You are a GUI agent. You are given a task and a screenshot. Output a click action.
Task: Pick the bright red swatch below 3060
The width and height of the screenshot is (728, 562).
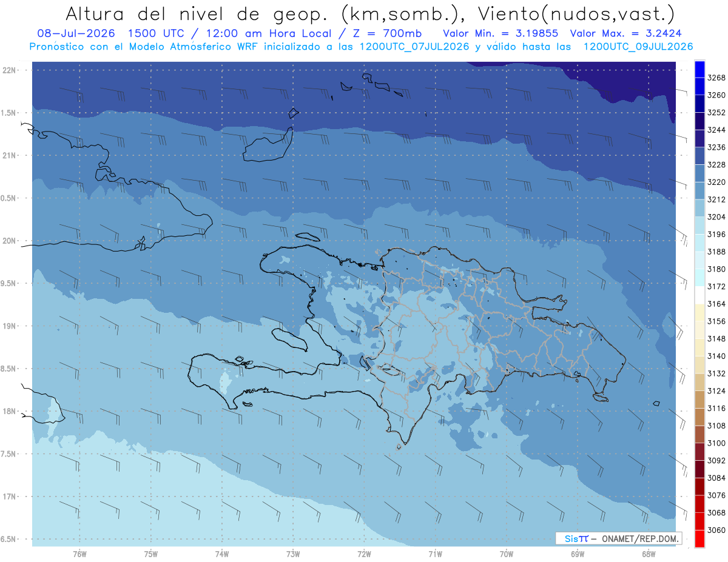pyautogui.click(x=699, y=538)
